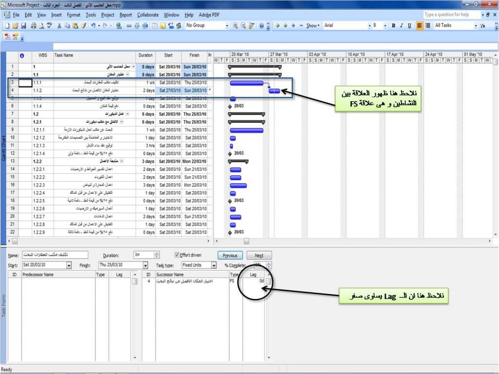Open the font size dropdown
Image resolution: width=499 pixels, height=374 pixels.
pyautogui.click(x=385, y=25)
